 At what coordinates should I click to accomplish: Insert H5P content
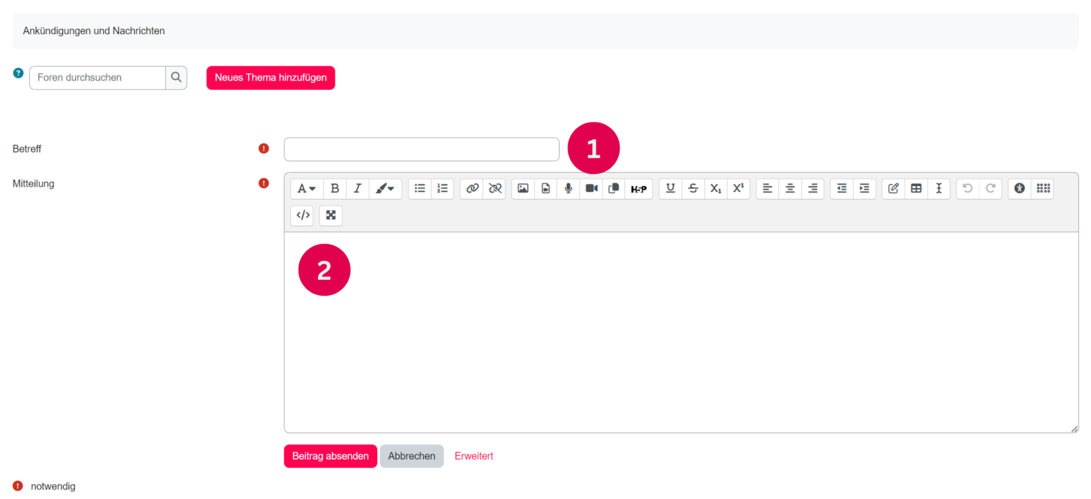638,189
